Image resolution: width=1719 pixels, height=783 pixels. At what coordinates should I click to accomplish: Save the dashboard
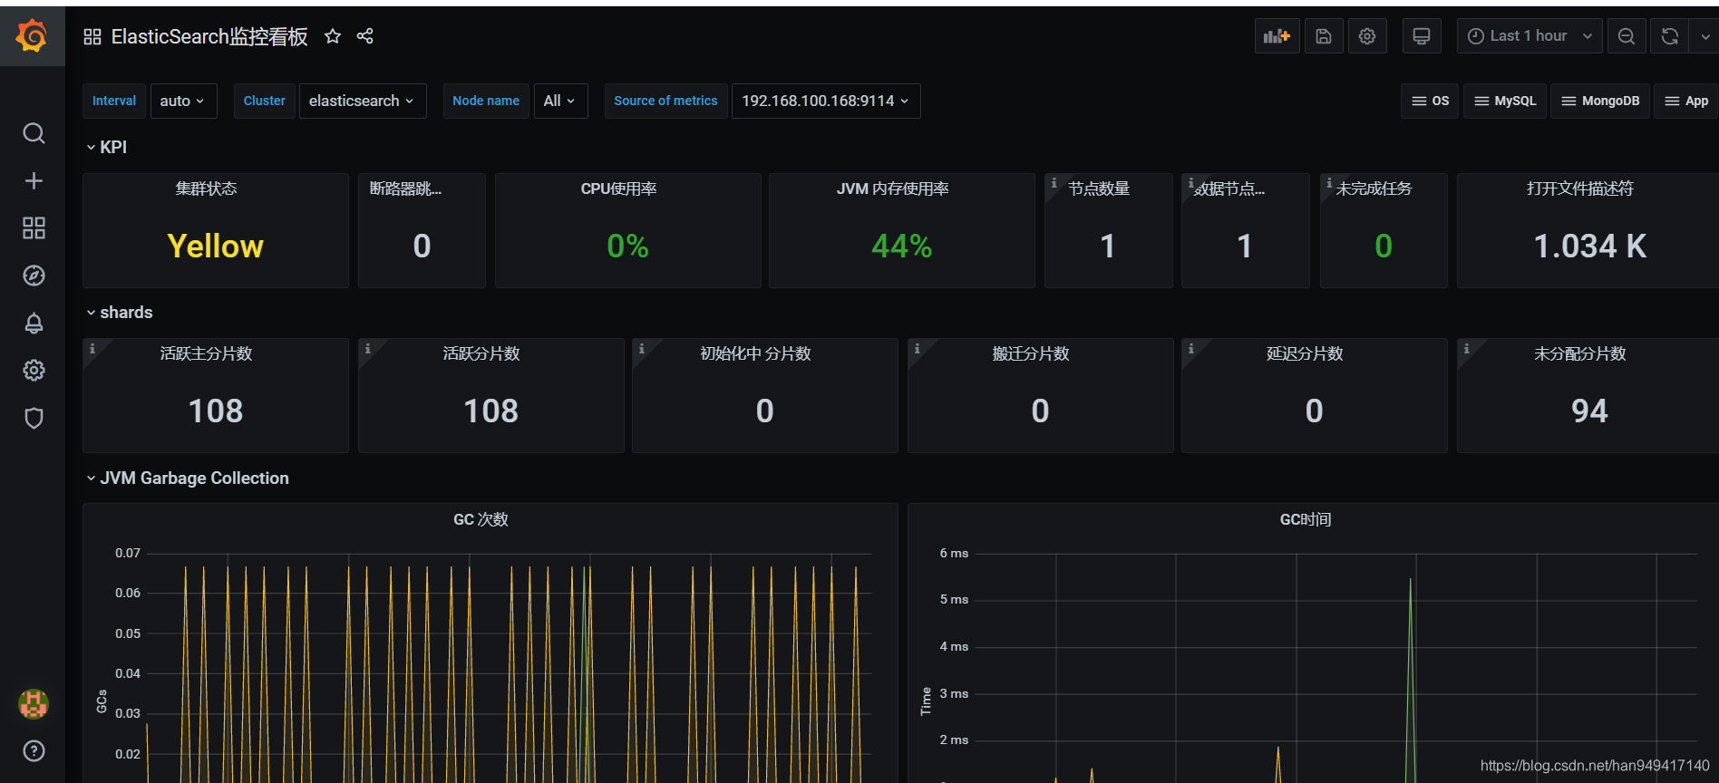(x=1324, y=36)
